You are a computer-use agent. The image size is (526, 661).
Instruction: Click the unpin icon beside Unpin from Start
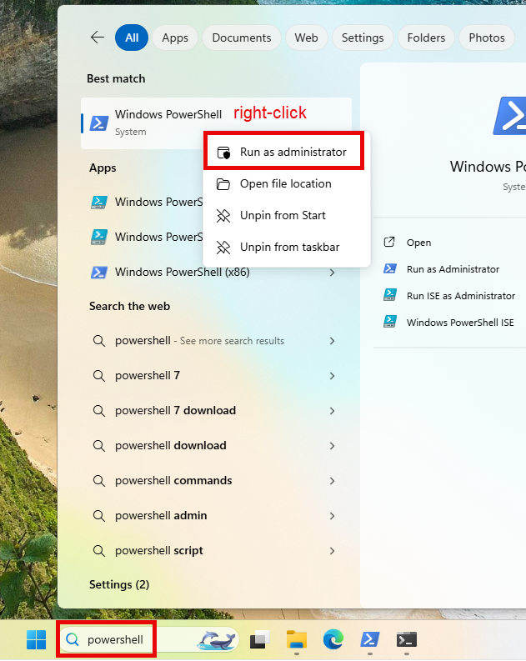point(223,216)
